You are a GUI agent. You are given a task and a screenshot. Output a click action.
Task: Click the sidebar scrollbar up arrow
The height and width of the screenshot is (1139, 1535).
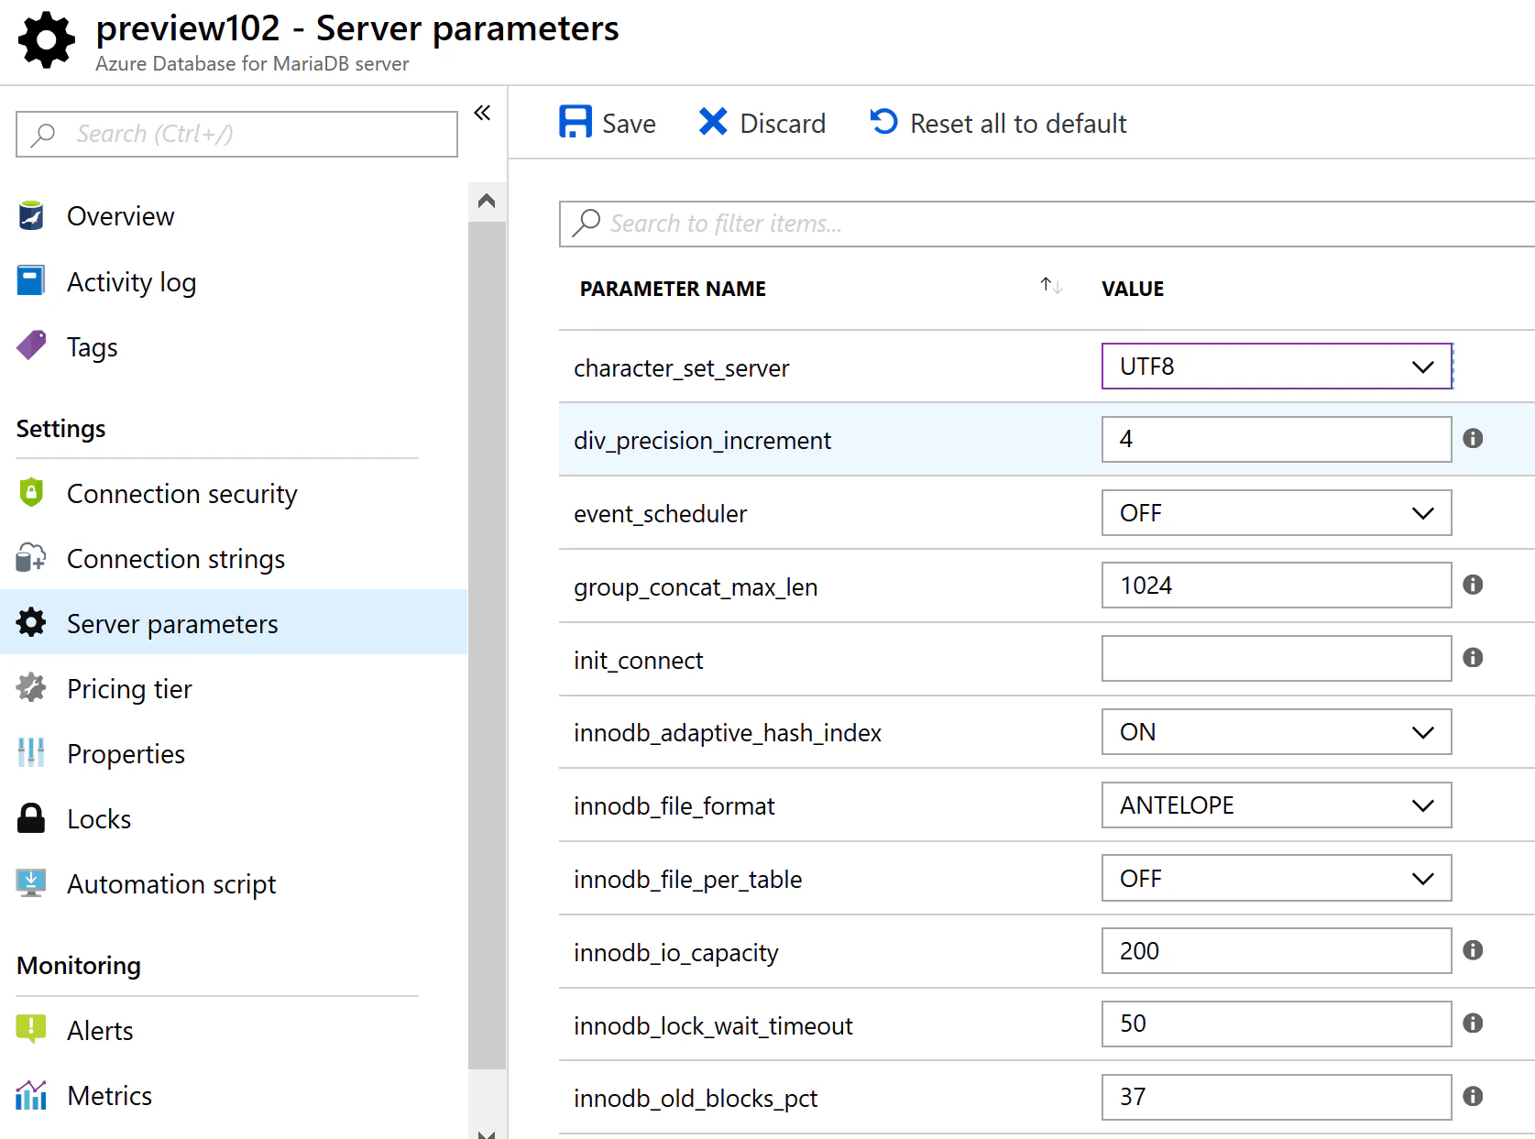[487, 201]
